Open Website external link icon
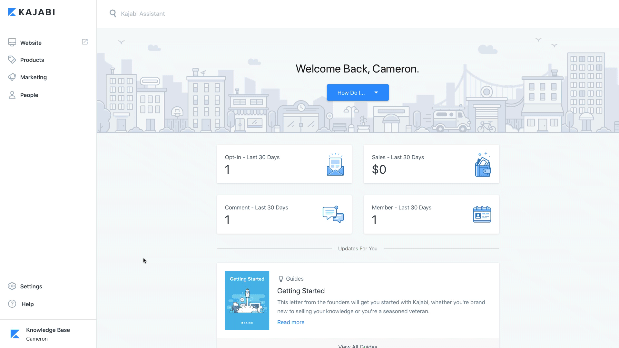The image size is (619, 348). coord(85,42)
